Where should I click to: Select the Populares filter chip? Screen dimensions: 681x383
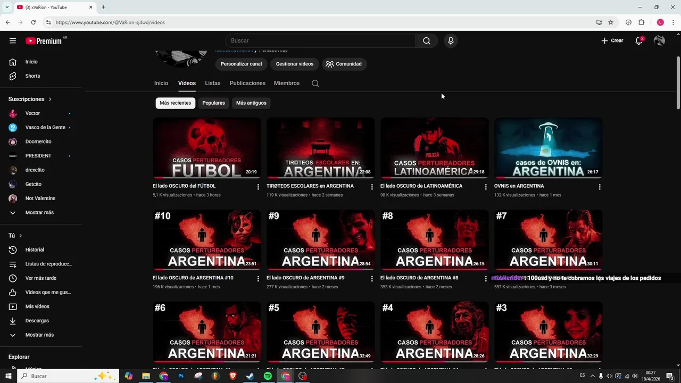pyautogui.click(x=213, y=103)
